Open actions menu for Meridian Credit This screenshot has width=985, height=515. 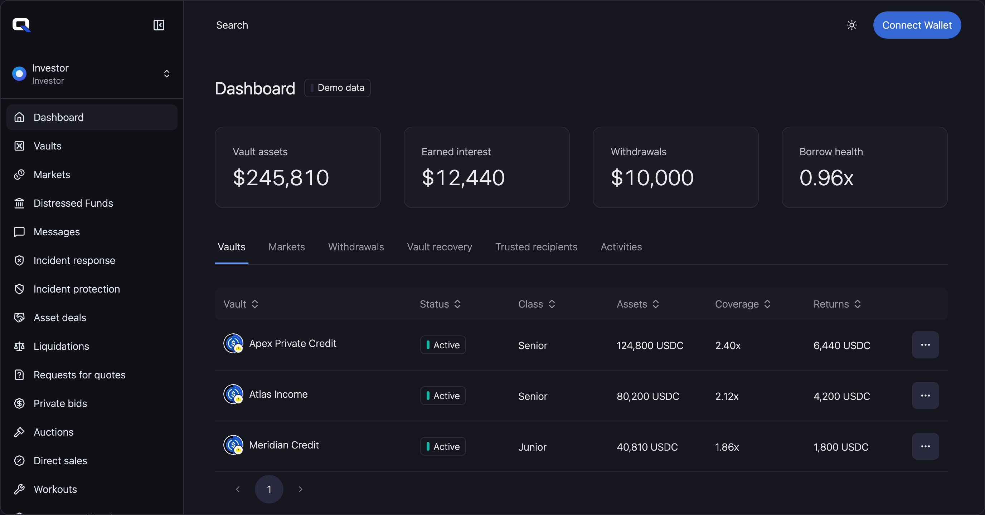tap(925, 447)
